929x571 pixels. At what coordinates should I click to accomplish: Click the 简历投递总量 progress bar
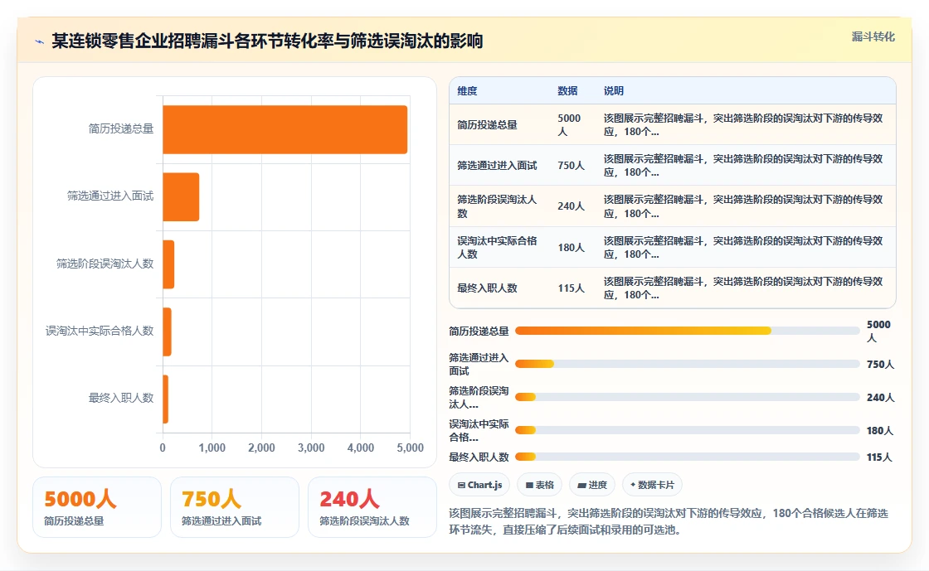click(688, 331)
